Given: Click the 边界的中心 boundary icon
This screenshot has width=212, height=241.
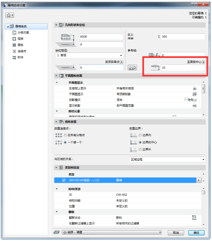Looking at the screenshot, I should click(134, 142).
